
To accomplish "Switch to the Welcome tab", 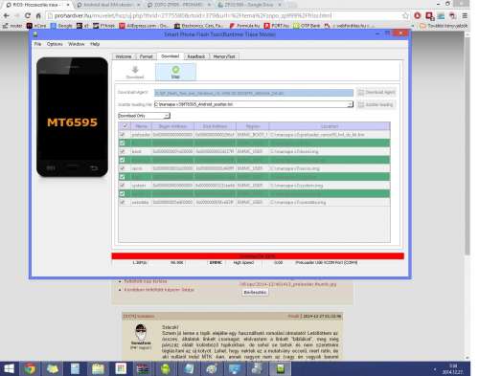I will [124, 56].
